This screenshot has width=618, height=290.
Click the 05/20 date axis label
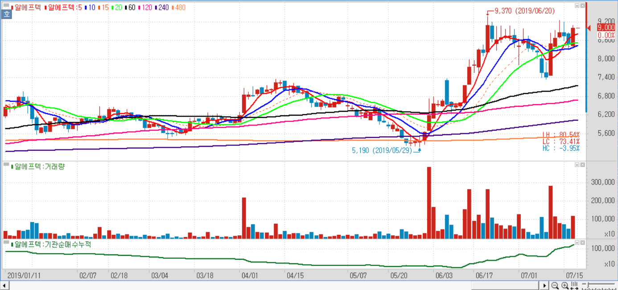coord(398,275)
